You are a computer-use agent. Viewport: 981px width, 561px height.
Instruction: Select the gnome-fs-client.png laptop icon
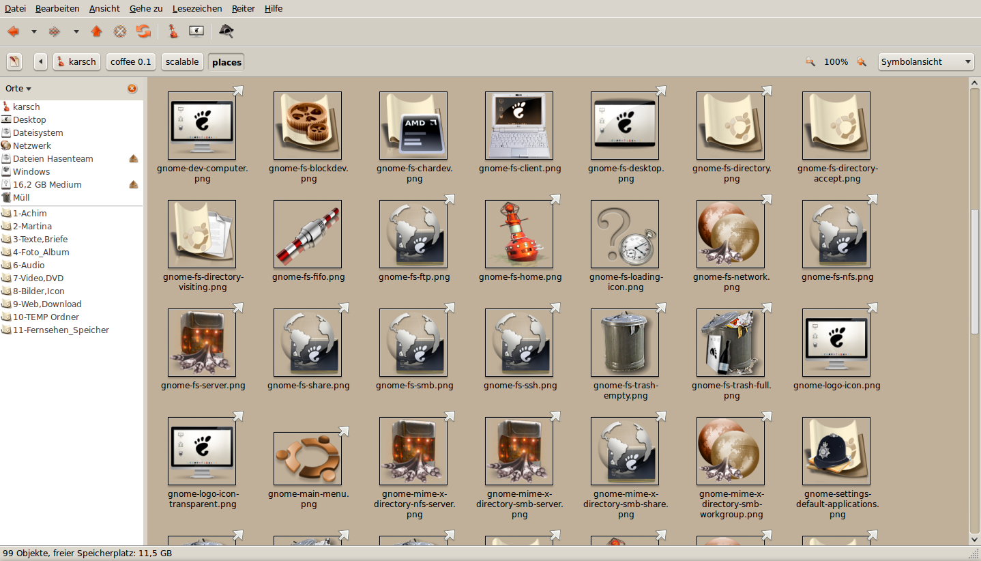coord(519,126)
